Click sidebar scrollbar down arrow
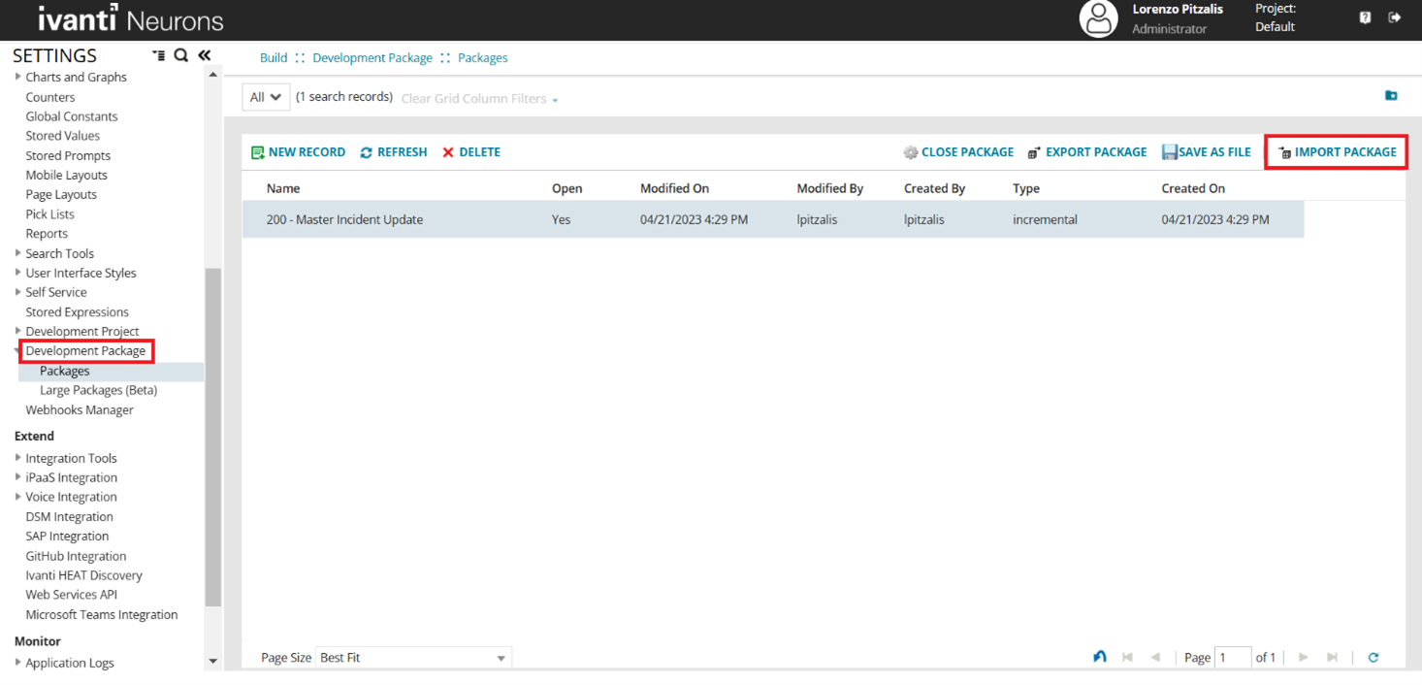 213,662
